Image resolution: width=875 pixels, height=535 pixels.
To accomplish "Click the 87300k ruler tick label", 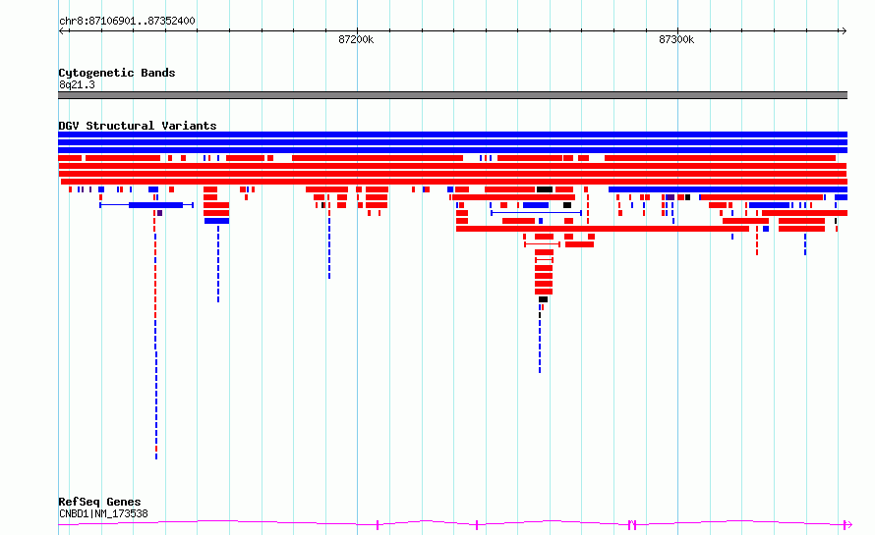I will tap(676, 39).
